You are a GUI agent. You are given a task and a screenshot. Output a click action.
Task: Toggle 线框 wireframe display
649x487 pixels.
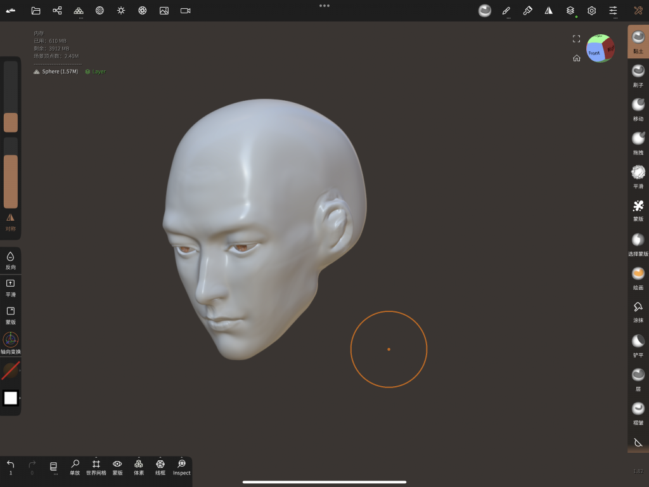point(160,467)
